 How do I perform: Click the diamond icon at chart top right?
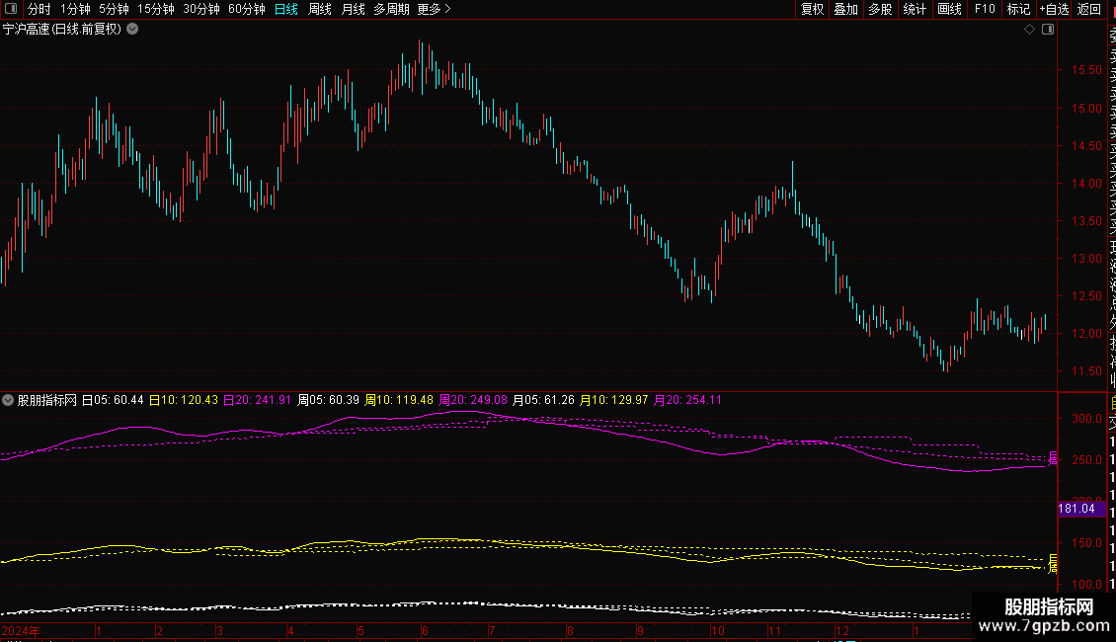click(x=1029, y=30)
